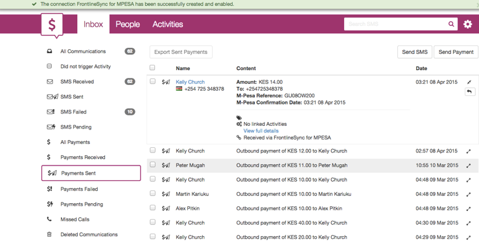
Task: Click the Date column header
Action: 421,68
